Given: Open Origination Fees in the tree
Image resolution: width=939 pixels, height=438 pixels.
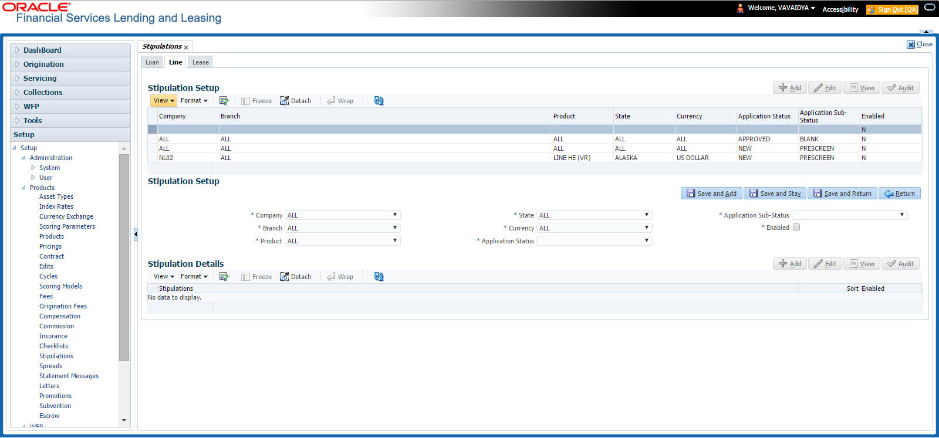Looking at the screenshot, I should (x=63, y=306).
